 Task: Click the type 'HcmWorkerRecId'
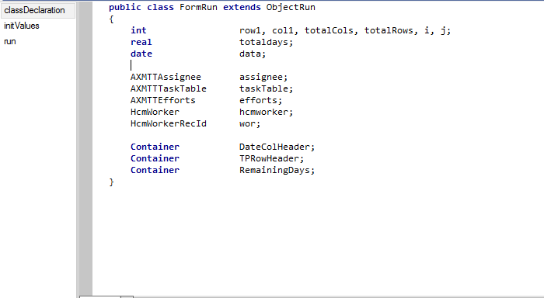coord(169,123)
